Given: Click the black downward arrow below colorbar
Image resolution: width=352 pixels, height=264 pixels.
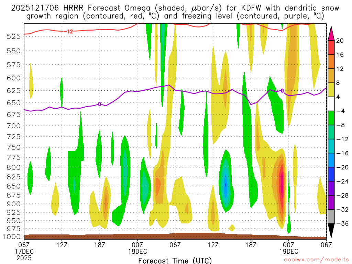Looking at the screenshot, I should [331, 231].
